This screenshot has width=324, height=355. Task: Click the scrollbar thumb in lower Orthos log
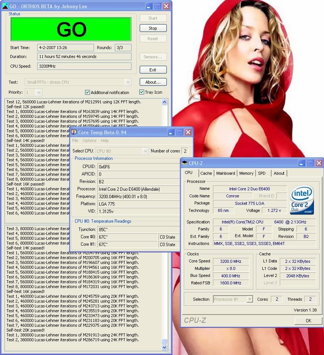(165, 341)
